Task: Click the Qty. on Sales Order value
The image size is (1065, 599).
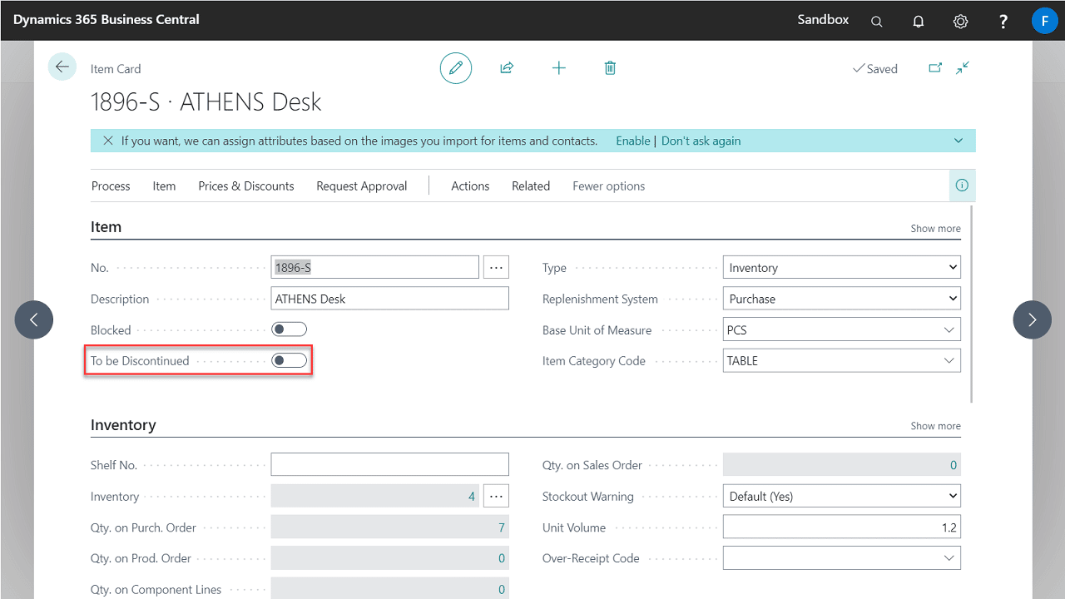Action: [842, 464]
